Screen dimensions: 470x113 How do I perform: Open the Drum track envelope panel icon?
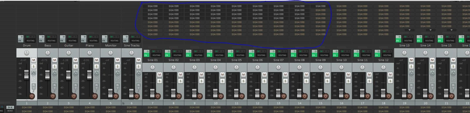click(34, 73)
